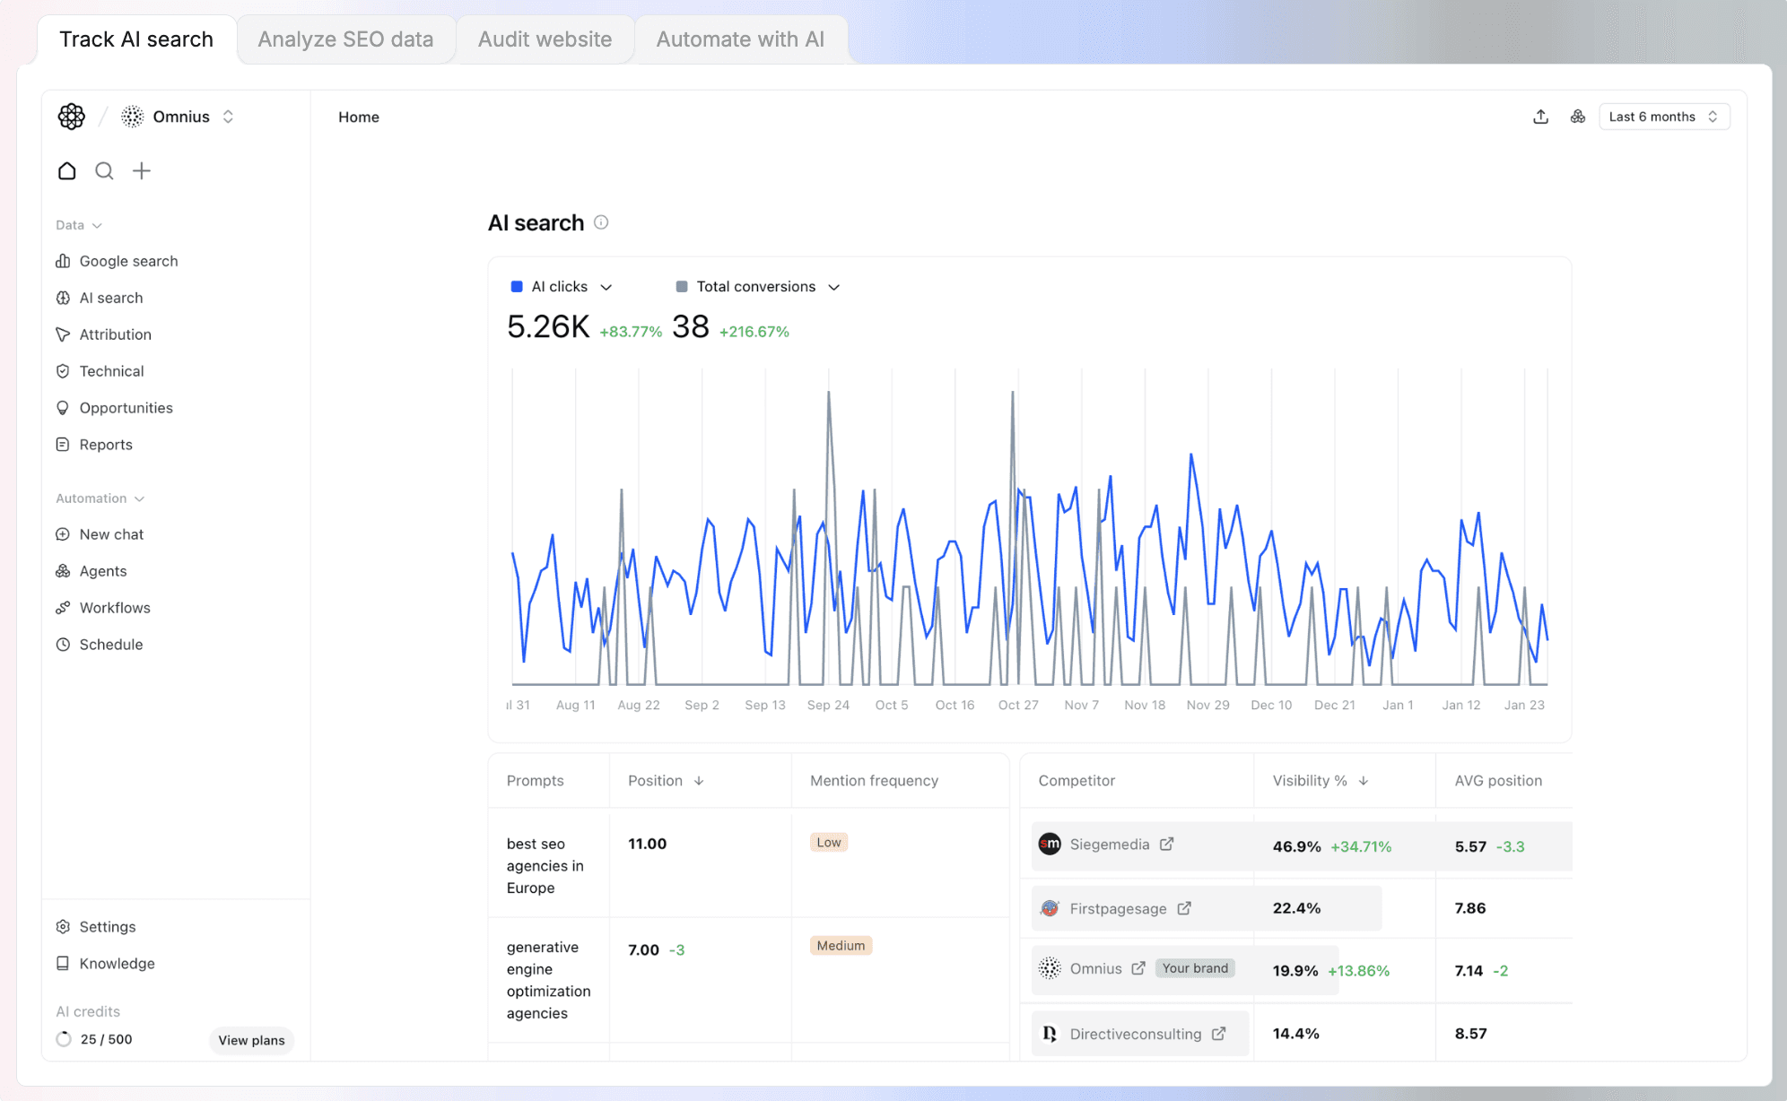Viewport: 1787px width, 1101px height.
Task: Switch to Automate with AI tab
Action: point(739,39)
